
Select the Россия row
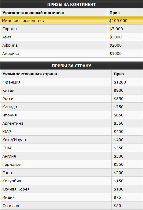pos(71,98)
